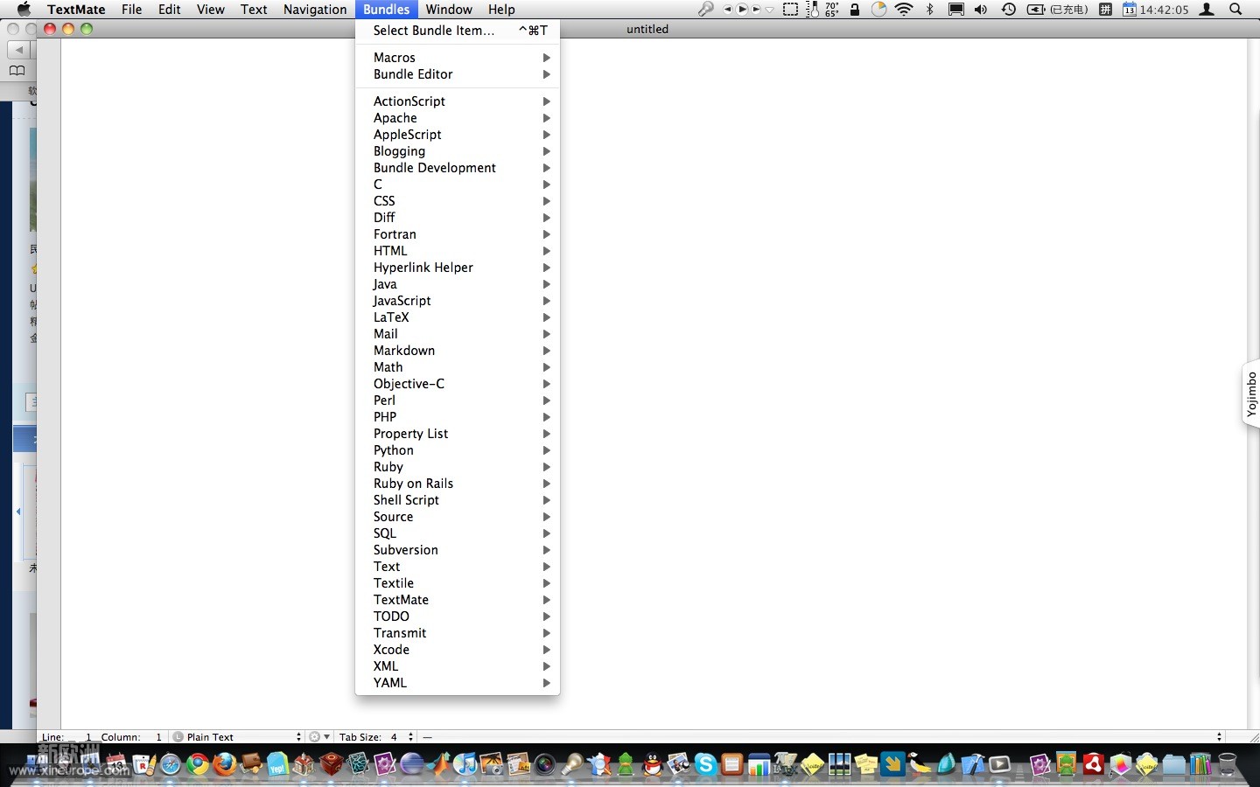
Task: Open Adobe Reader icon in the Dock
Action: tap(1093, 764)
